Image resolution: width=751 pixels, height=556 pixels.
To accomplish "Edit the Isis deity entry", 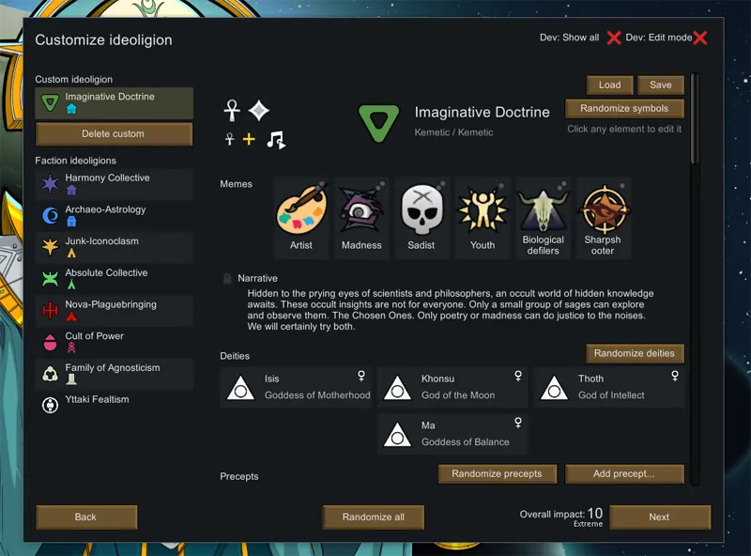I will [x=296, y=387].
